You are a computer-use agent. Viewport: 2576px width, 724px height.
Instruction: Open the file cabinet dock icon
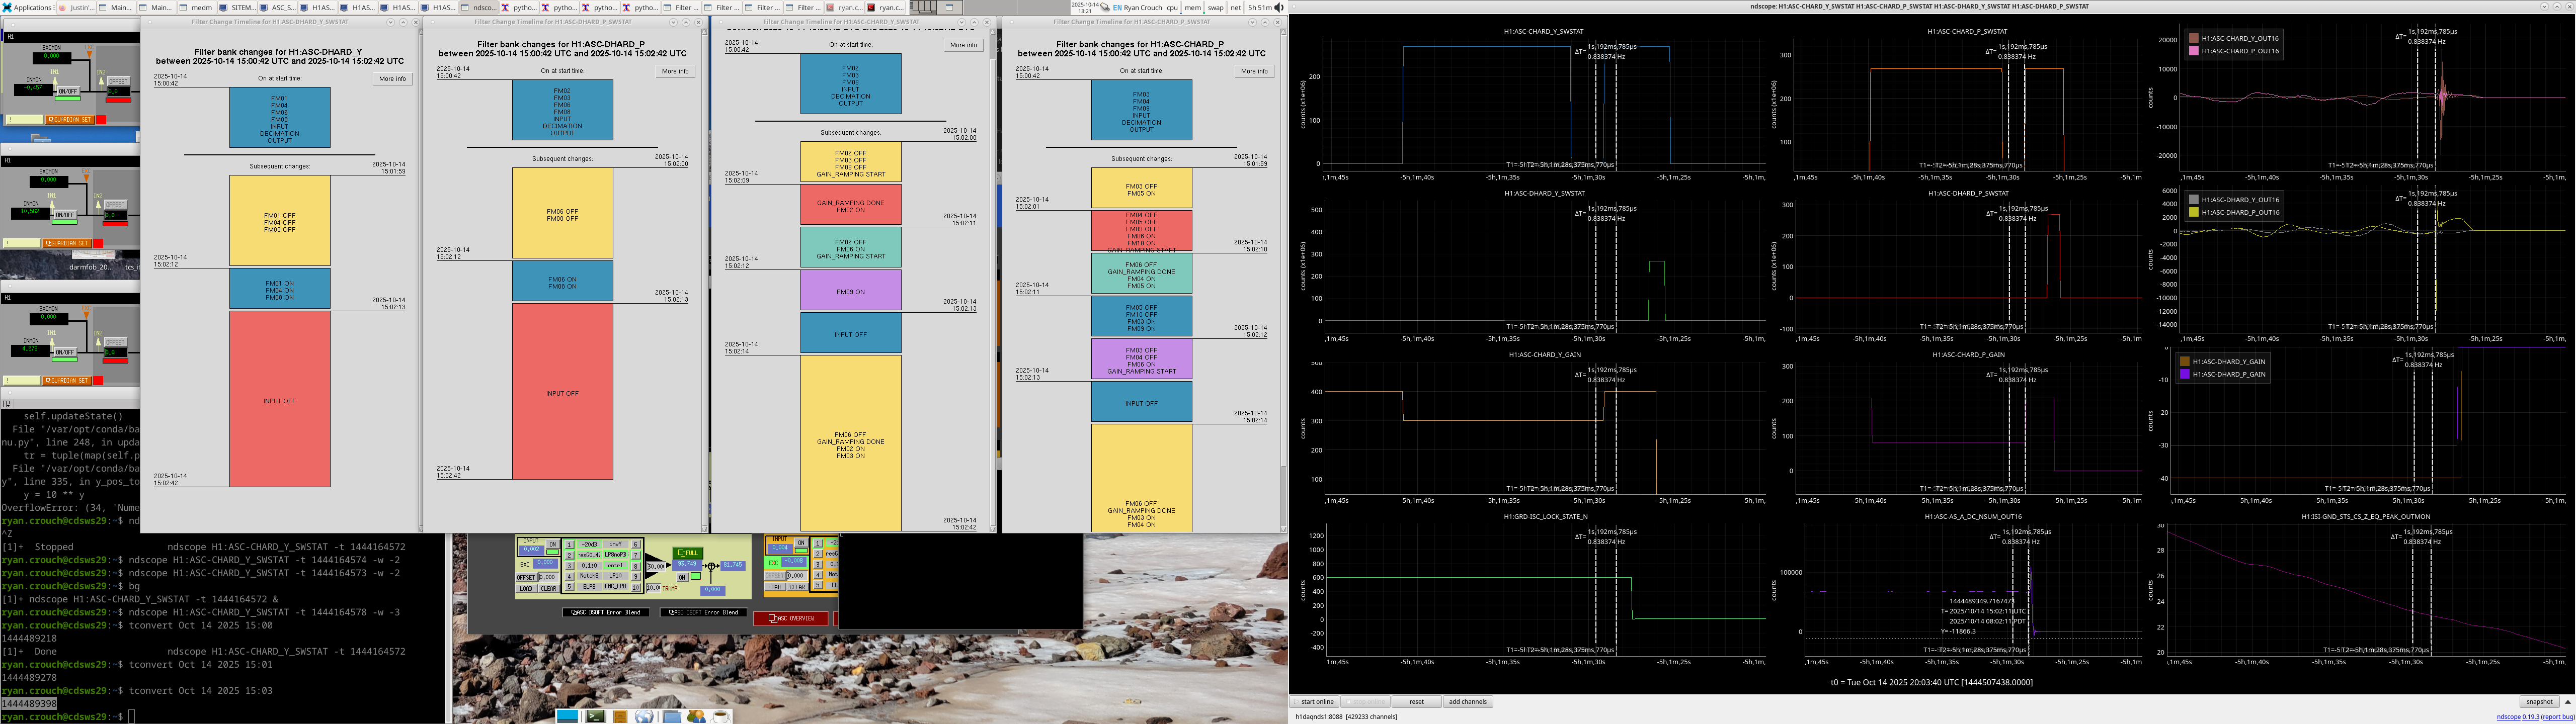(620, 716)
